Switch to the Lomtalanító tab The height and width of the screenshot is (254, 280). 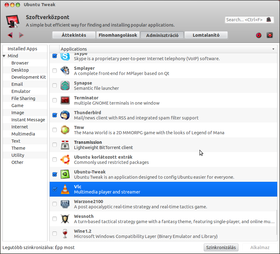coord(206,35)
